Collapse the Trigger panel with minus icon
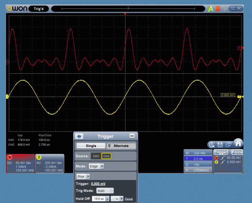 pos(132,136)
